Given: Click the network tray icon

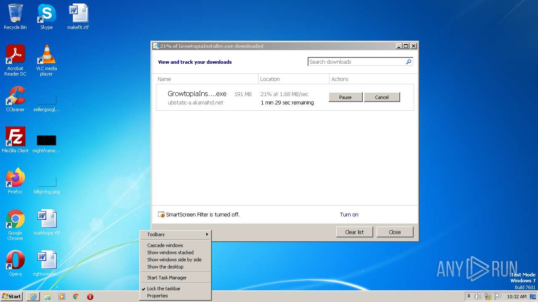Looking at the screenshot, I should point(488,297).
